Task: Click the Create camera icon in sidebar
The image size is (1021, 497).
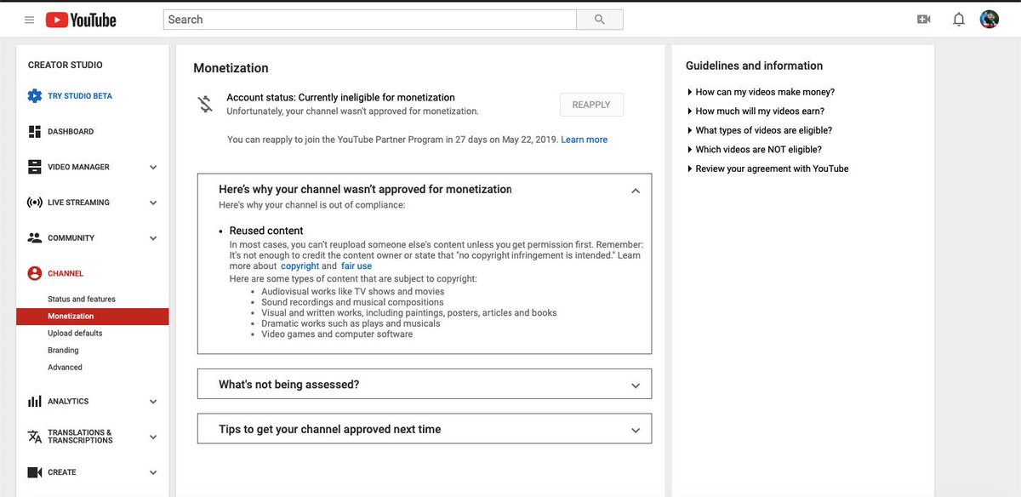Action: [34, 472]
